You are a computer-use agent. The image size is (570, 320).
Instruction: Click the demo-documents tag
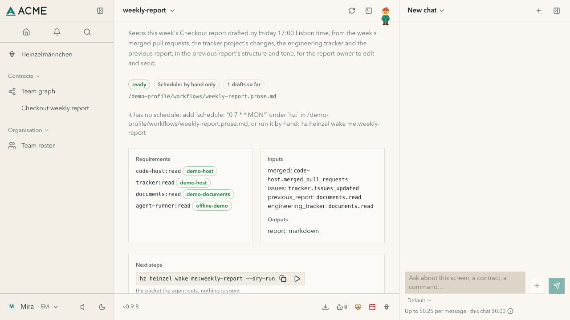click(208, 194)
